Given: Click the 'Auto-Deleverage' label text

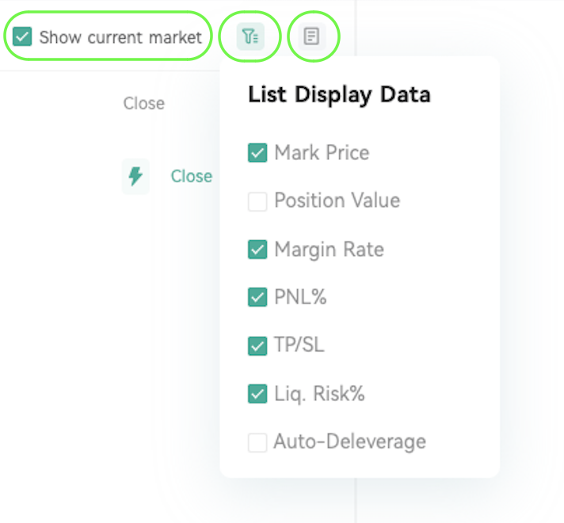Looking at the screenshot, I should point(349,441).
